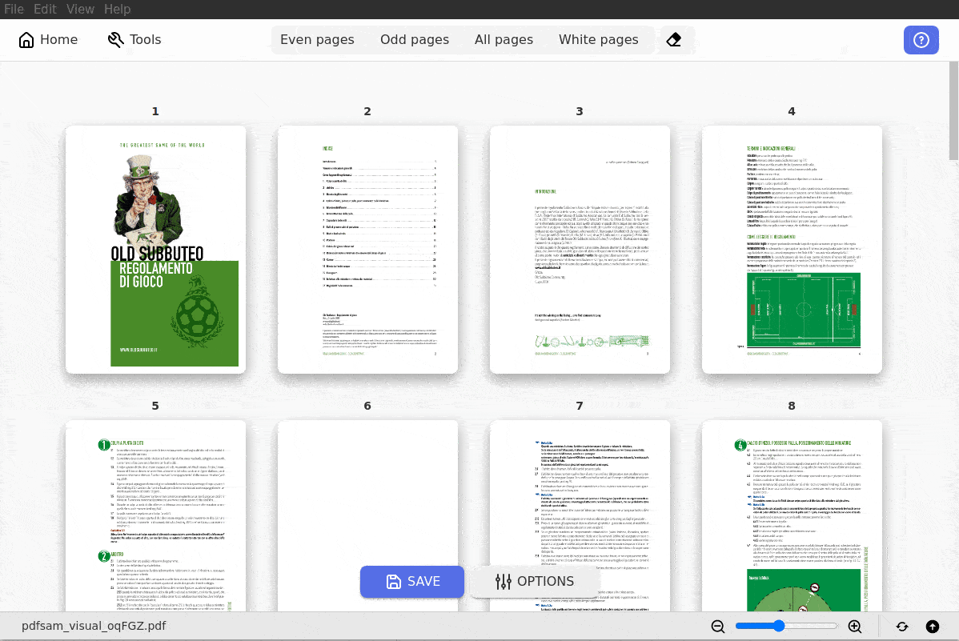The image size is (959, 641).
Task: Select Odd pages
Action: [x=414, y=40]
